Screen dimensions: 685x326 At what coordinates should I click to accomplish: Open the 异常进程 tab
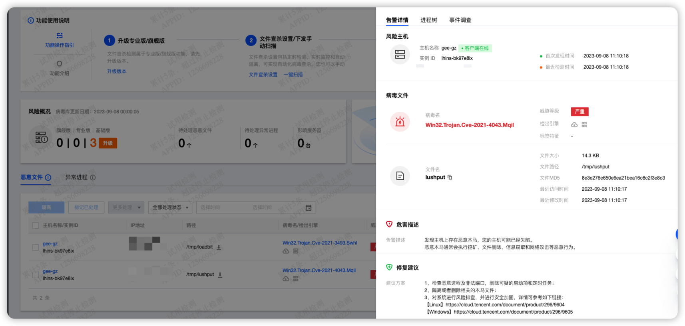(76, 177)
